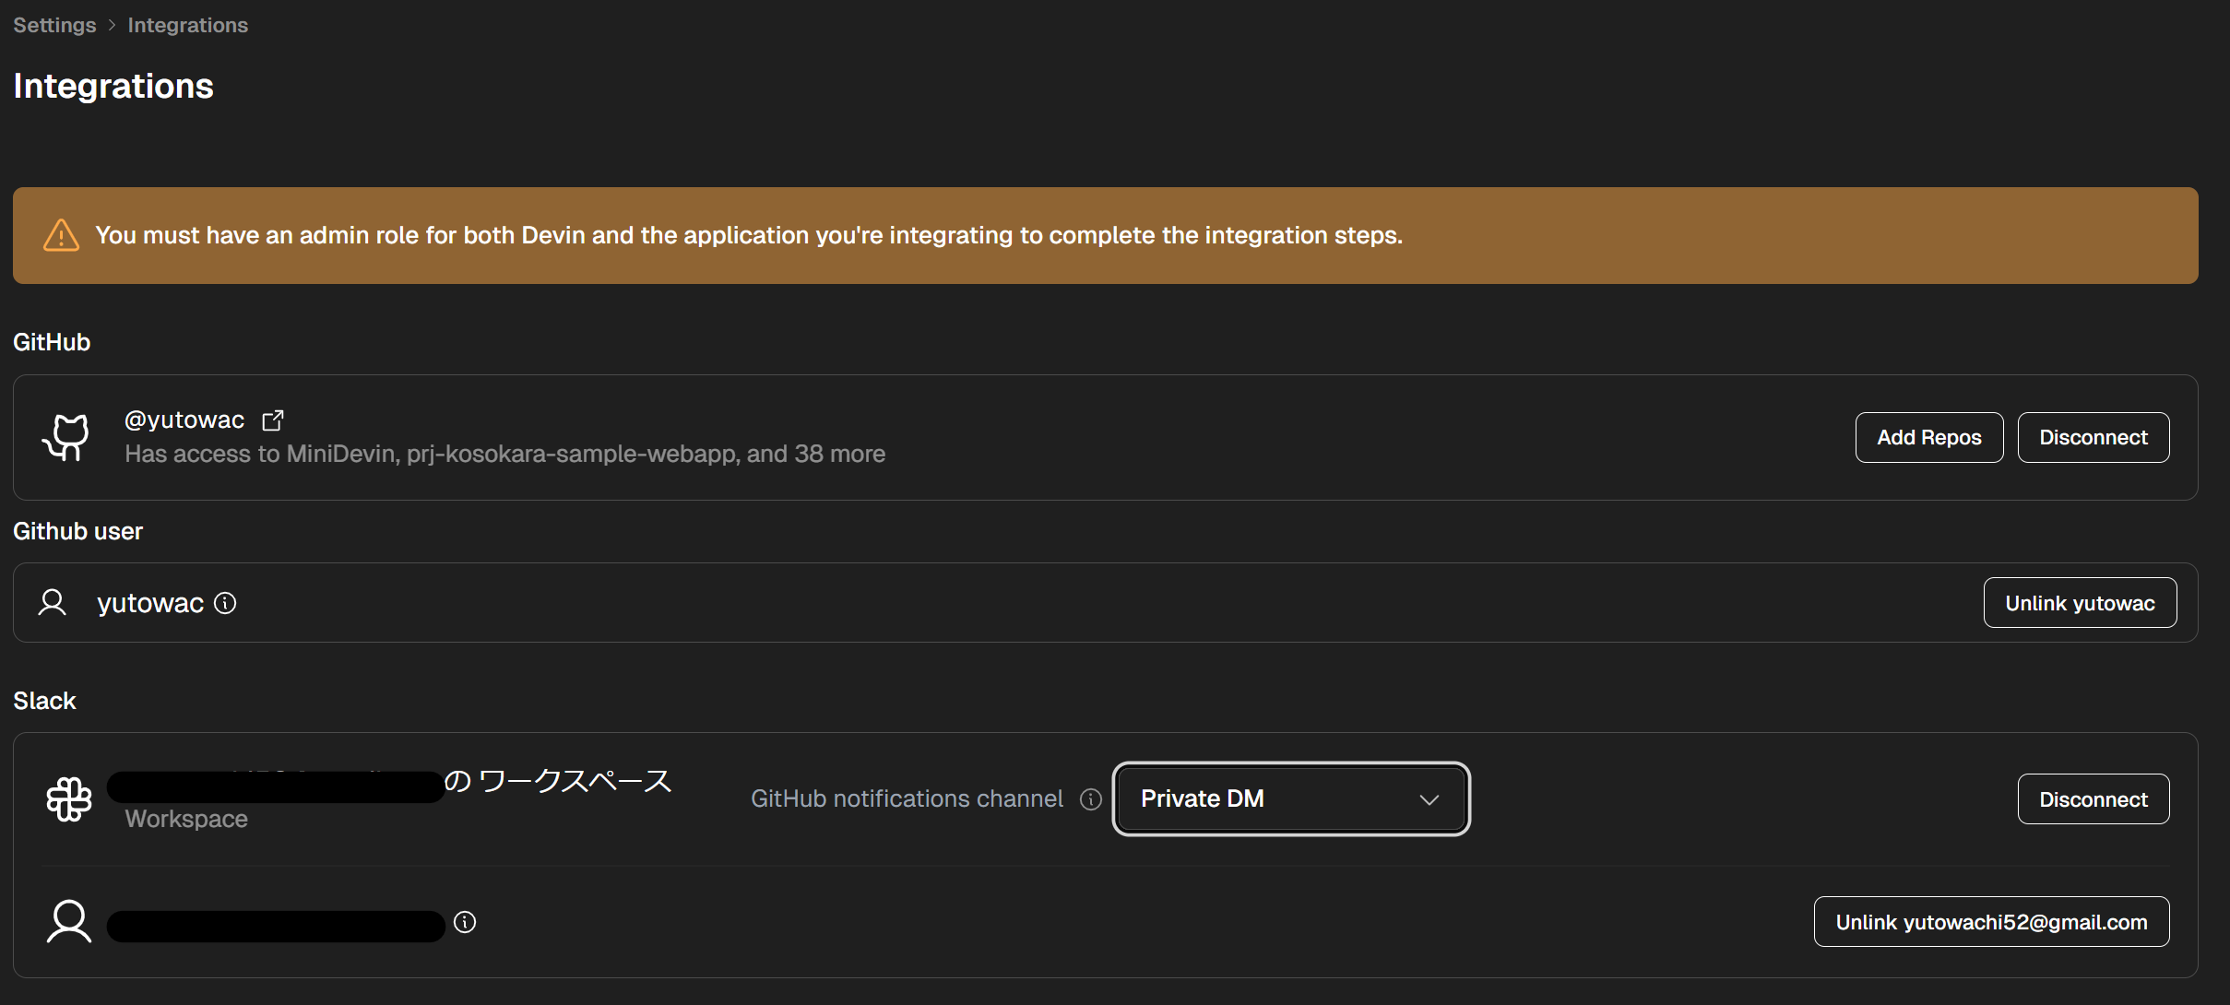The height and width of the screenshot is (1005, 2230).
Task: Disconnect the GitHub integration
Action: click(x=2093, y=437)
